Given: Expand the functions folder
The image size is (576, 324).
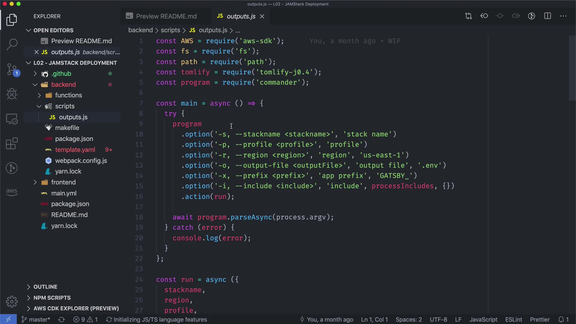Looking at the screenshot, I should tap(68, 95).
